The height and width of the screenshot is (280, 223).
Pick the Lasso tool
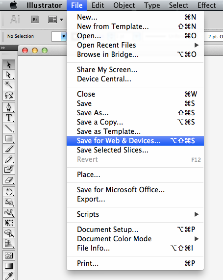click(8, 95)
